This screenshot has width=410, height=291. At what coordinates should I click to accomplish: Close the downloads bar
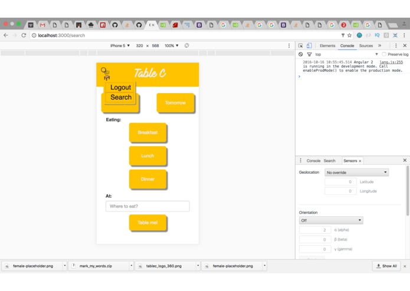(x=405, y=266)
